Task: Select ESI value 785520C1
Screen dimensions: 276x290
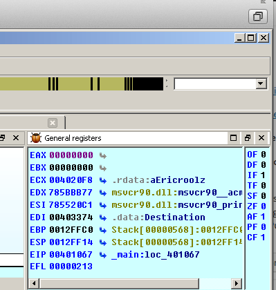Action: [x=71, y=205]
